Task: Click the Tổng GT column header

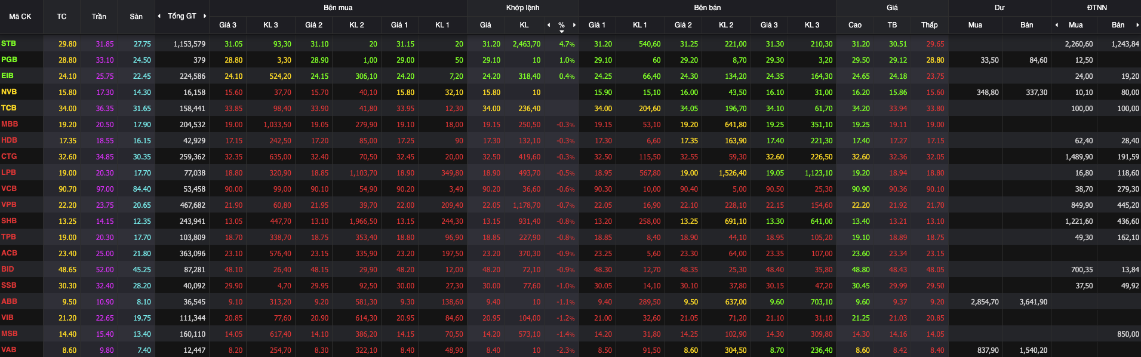Action: [182, 16]
